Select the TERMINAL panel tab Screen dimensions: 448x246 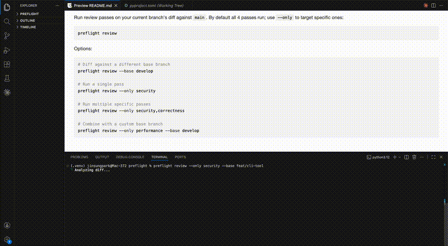coord(160,157)
